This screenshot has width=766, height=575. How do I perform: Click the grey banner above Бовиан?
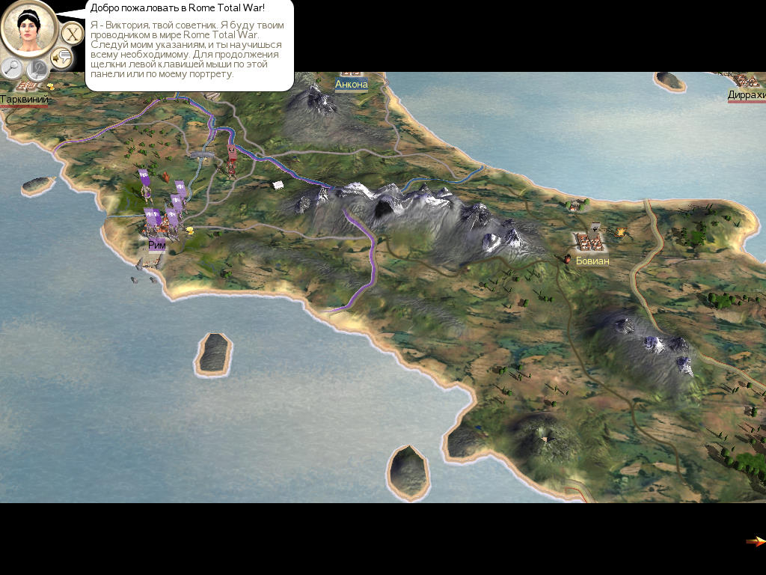coord(595,228)
